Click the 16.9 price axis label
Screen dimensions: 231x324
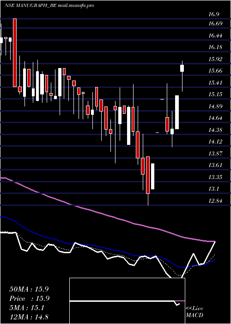[x=213, y=14]
